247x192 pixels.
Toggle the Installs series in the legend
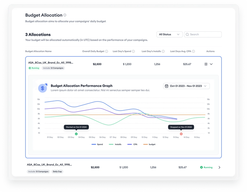pyautogui.click(x=115, y=144)
